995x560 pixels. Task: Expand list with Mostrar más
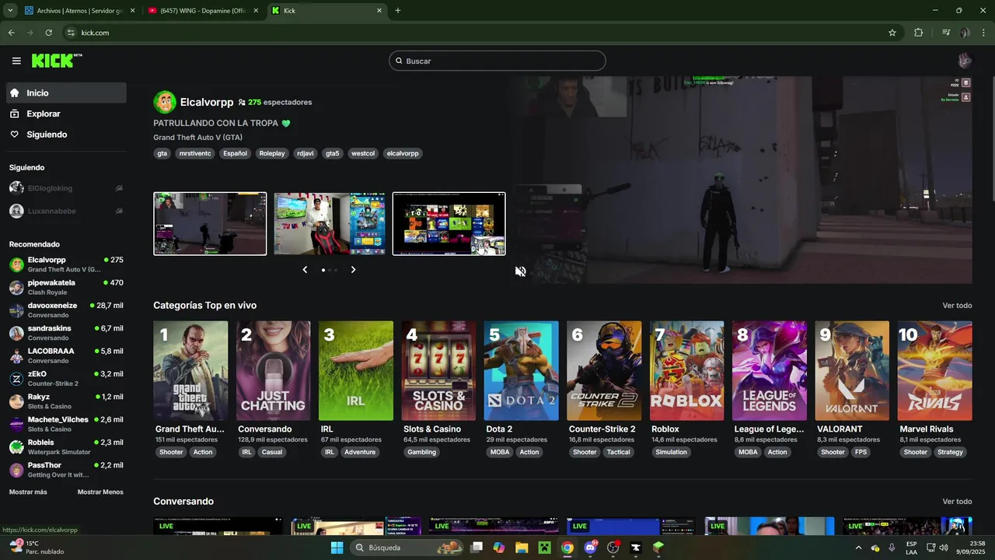coord(28,492)
